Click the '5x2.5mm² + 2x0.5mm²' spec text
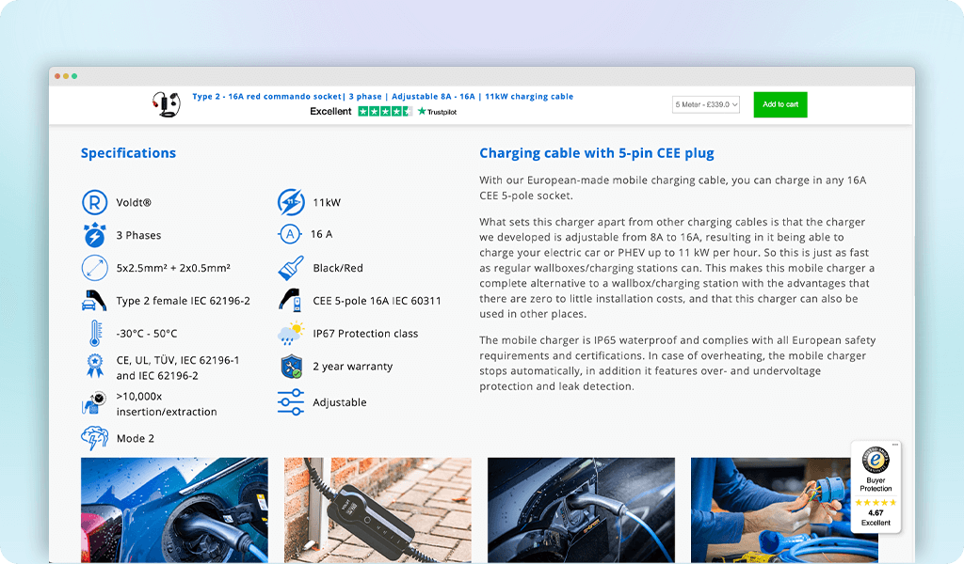This screenshot has height=564, width=964. [173, 268]
